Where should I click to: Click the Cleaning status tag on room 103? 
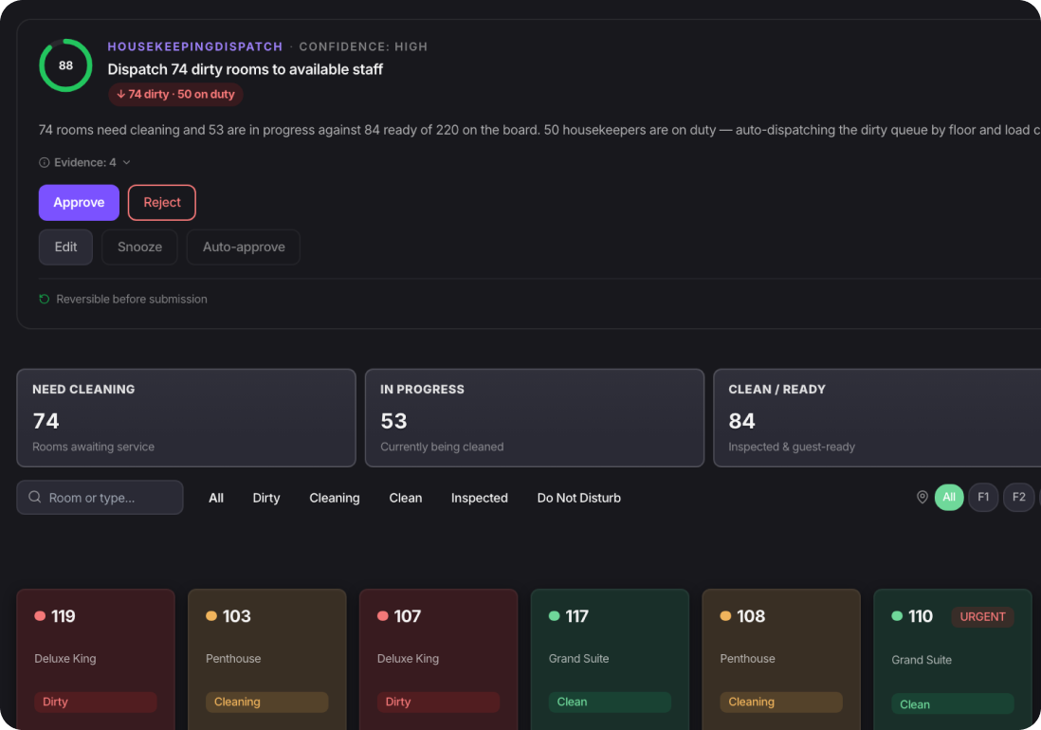coord(267,703)
